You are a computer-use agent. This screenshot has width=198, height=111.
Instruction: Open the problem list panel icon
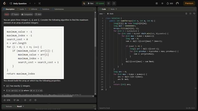[11, 3]
